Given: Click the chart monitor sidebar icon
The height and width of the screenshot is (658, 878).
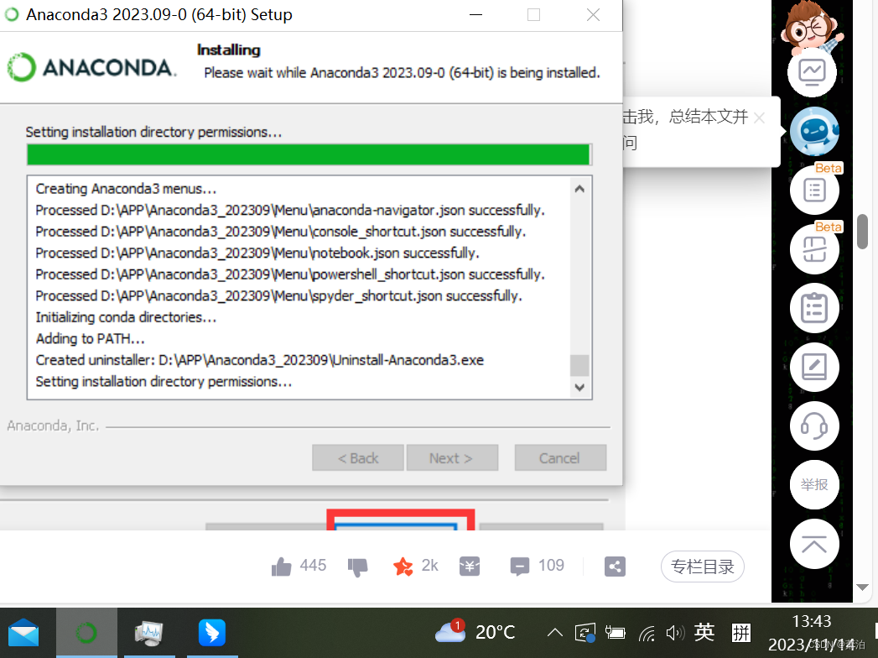Looking at the screenshot, I should 812,72.
